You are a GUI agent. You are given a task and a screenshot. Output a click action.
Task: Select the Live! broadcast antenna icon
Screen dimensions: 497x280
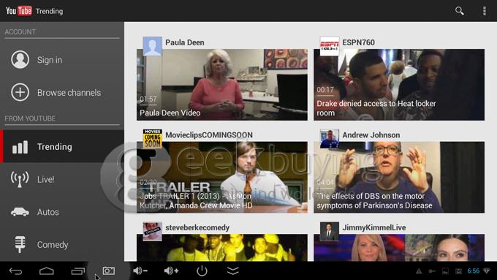[20, 179]
